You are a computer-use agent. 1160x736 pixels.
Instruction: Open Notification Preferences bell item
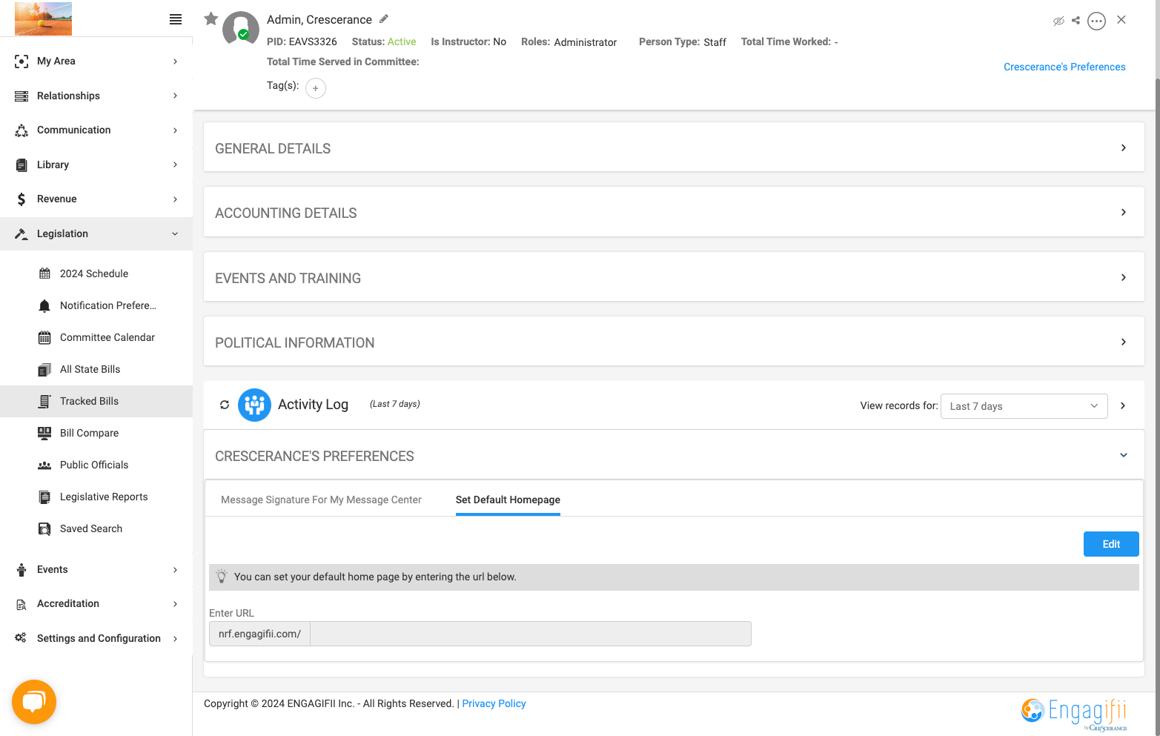coord(96,305)
